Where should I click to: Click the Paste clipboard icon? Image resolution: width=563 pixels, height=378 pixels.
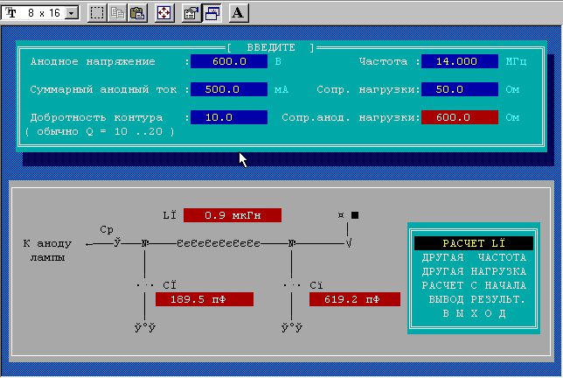[138, 12]
